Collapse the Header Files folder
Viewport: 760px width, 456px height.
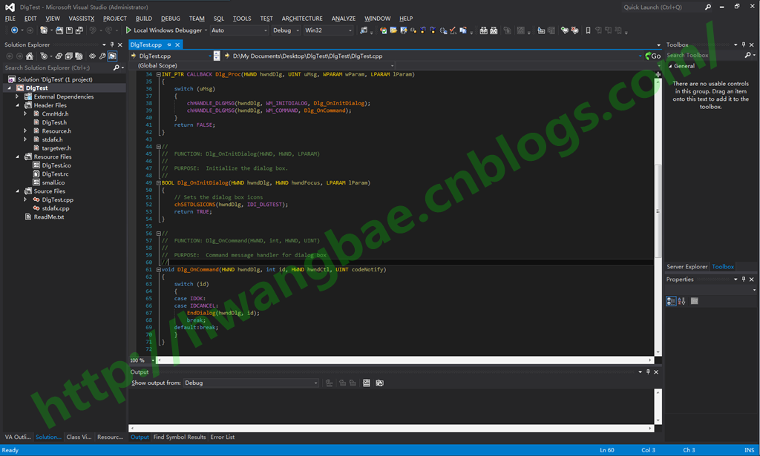click(17, 105)
